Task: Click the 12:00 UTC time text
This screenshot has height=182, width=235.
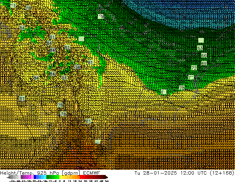Action: pos(193,173)
